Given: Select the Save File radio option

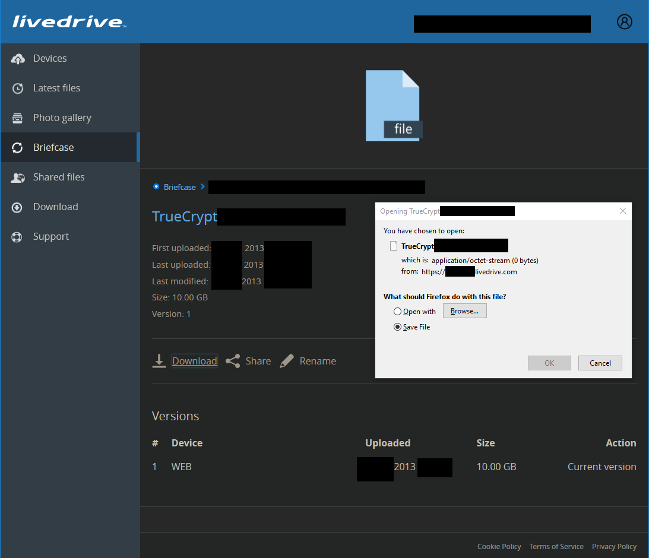Looking at the screenshot, I should [x=397, y=326].
